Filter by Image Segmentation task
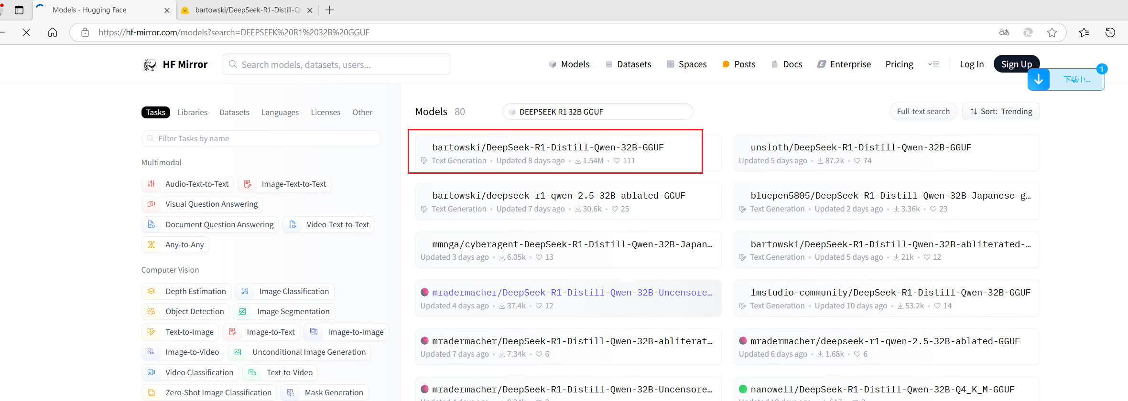1128x401 pixels. (284, 311)
